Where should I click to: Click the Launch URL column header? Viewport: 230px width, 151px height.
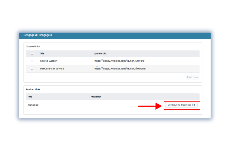100,53
